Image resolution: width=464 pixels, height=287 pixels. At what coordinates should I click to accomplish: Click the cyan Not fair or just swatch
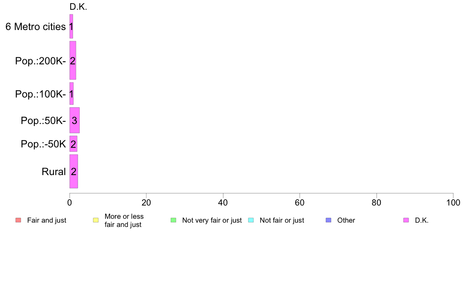(251, 220)
